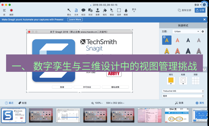Click the file title 2018-05-02_09-50-15
This screenshot has width=209, height=126.
coord(105,5)
